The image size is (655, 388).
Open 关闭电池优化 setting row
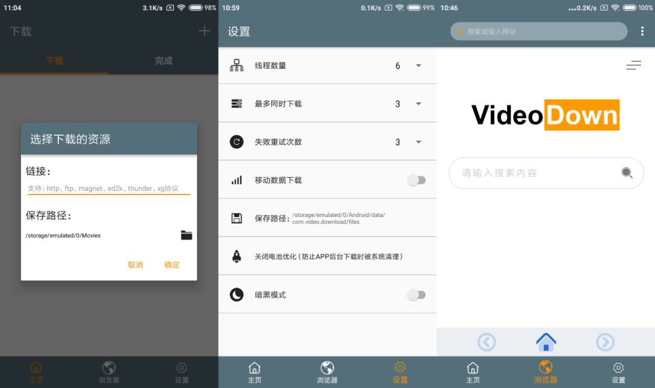coord(327,256)
